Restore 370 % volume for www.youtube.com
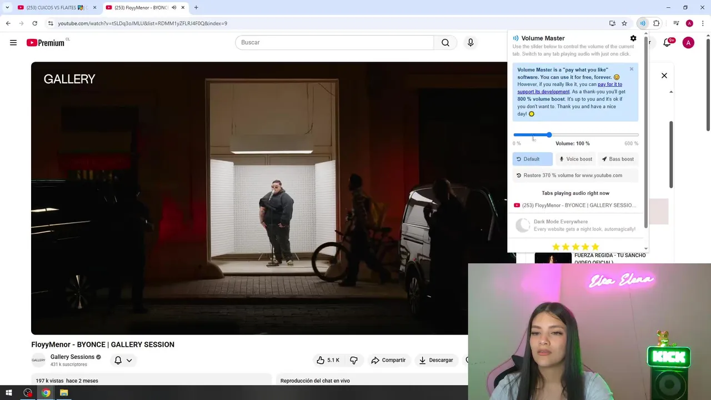The width and height of the screenshot is (711, 400). click(x=575, y=176)
